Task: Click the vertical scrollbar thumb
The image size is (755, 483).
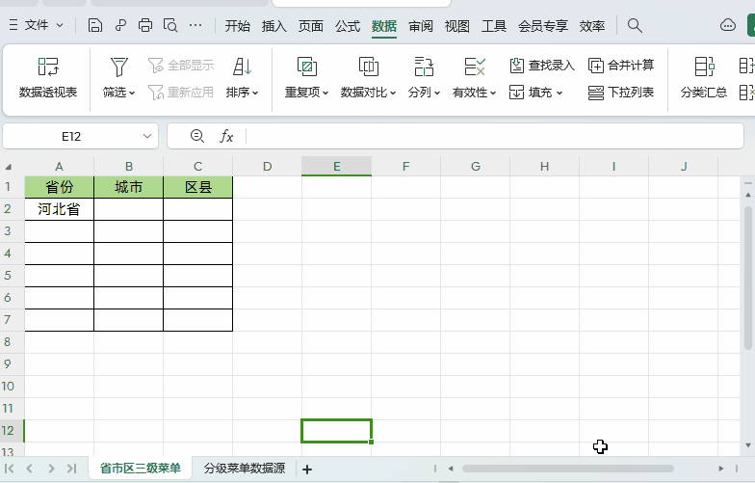Action: (x=747, y=278)
